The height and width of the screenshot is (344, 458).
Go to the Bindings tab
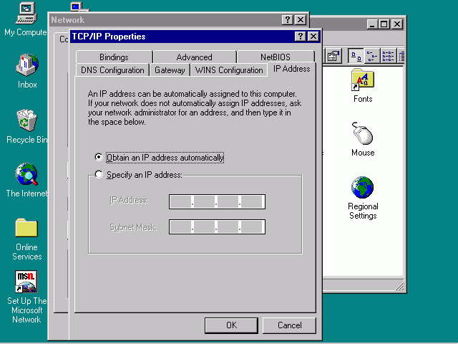(x=114, y=57)
